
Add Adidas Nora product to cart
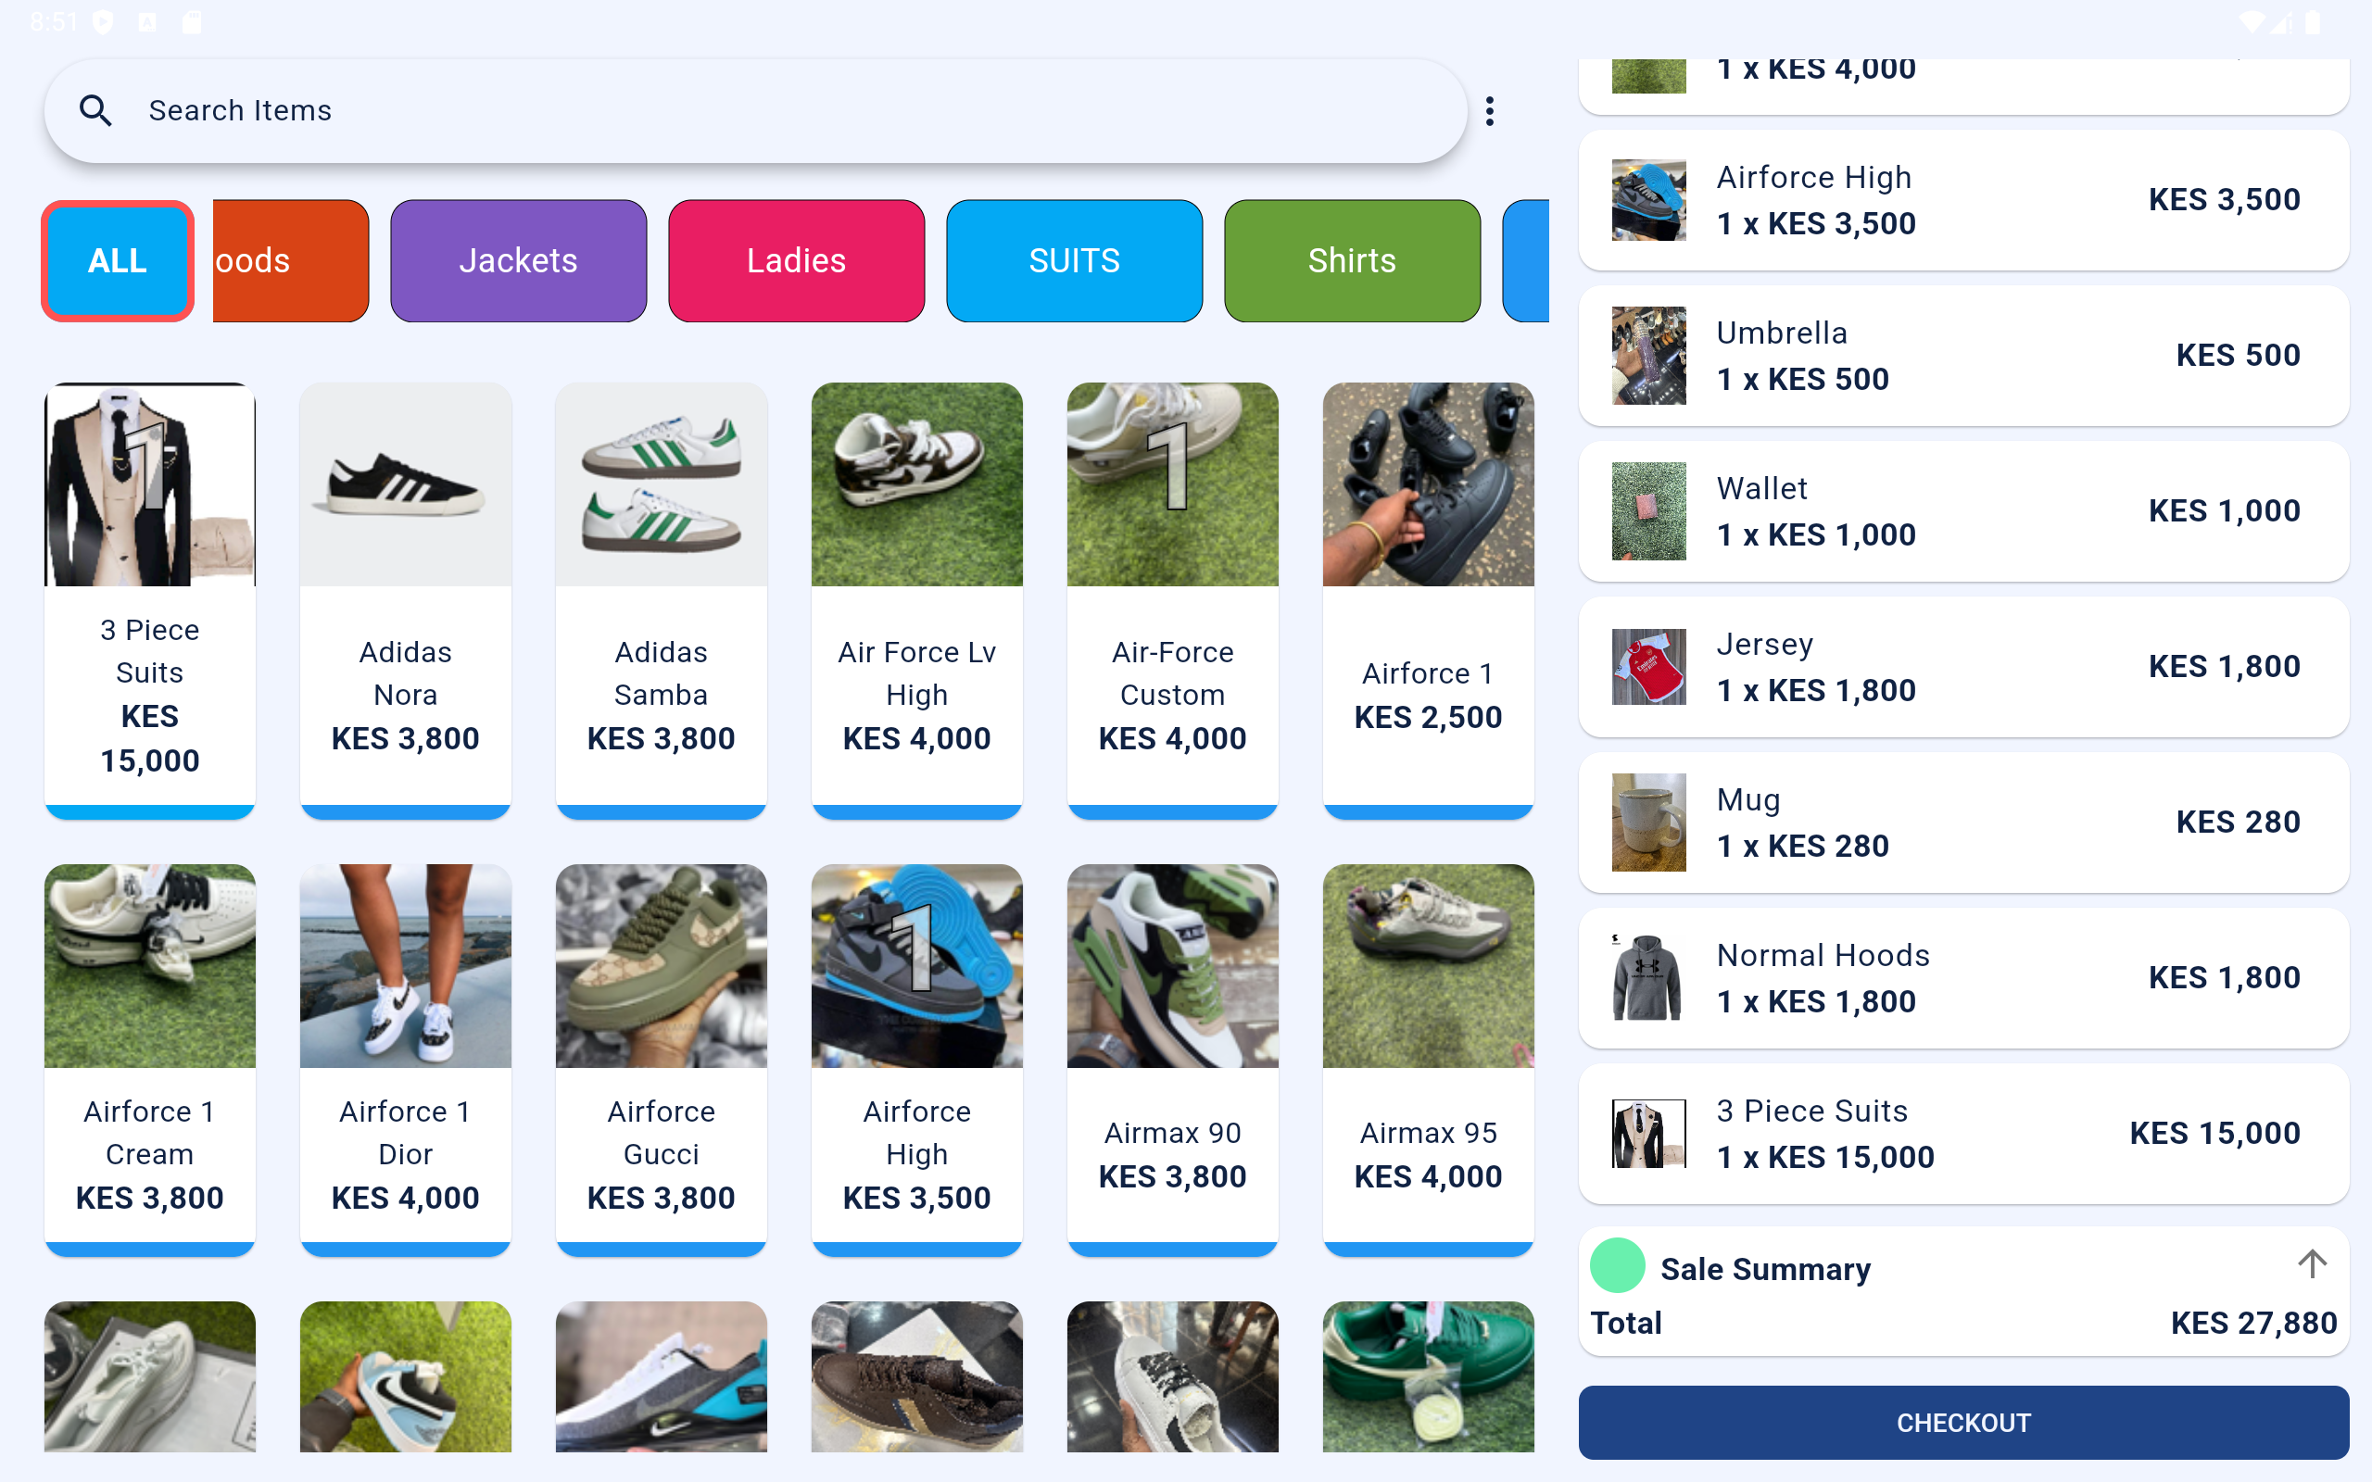(x=406, y=600)
